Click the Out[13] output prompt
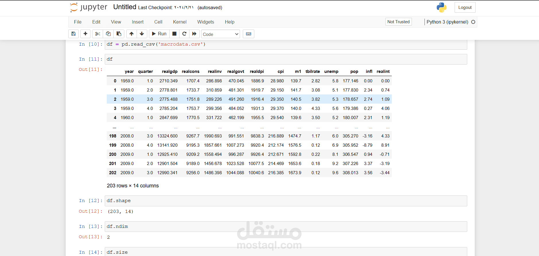This screenshot has height=256, width=539. click(90, 237)
